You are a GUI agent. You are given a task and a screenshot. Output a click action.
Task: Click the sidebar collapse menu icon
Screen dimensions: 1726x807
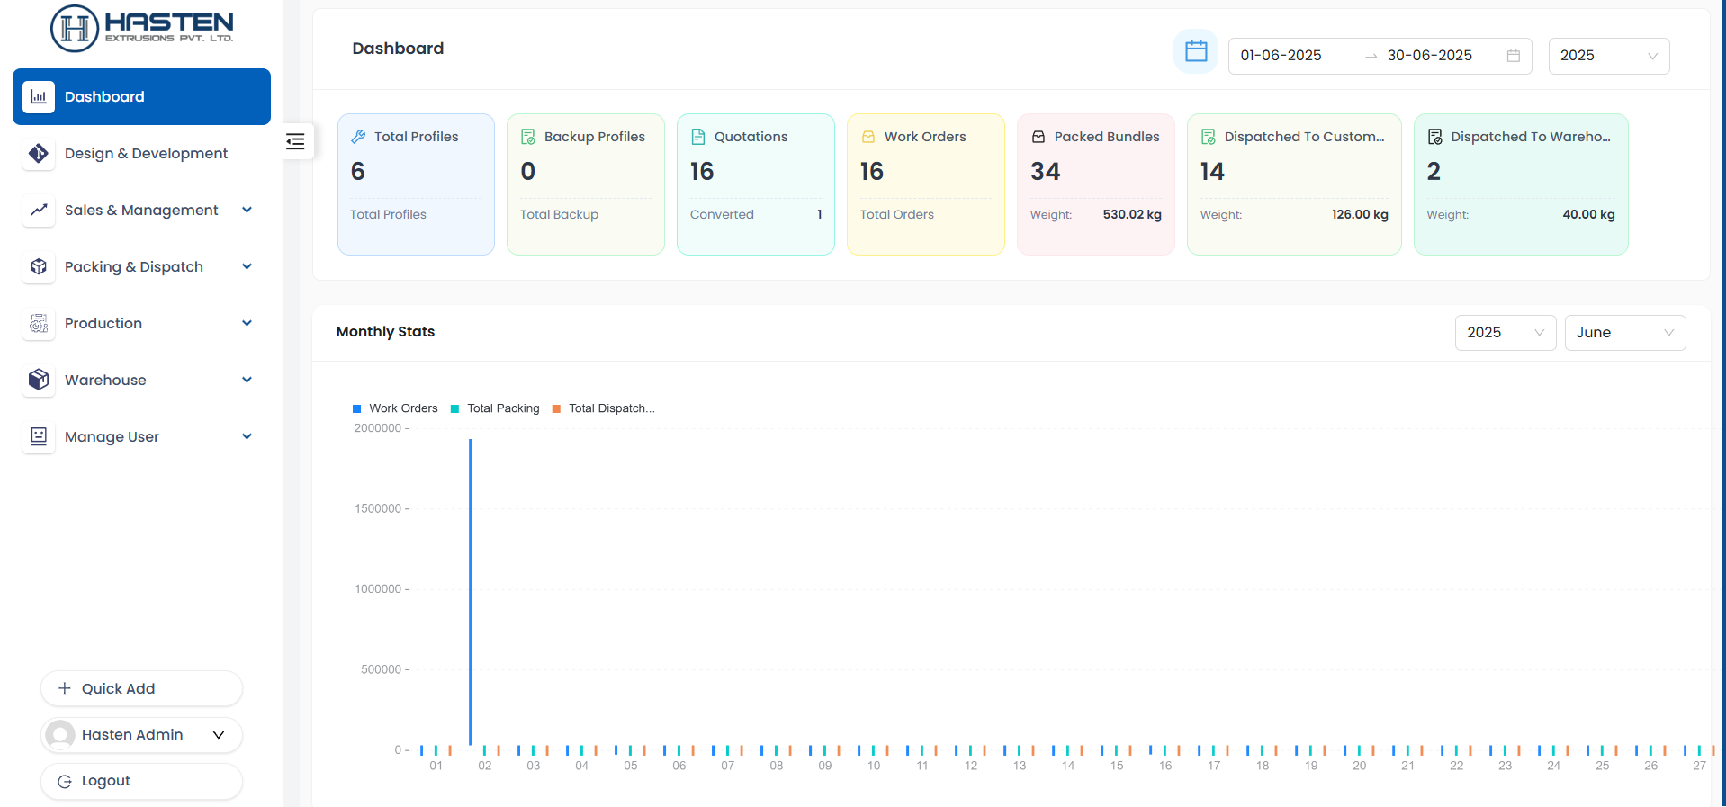(x=295, y=141)
